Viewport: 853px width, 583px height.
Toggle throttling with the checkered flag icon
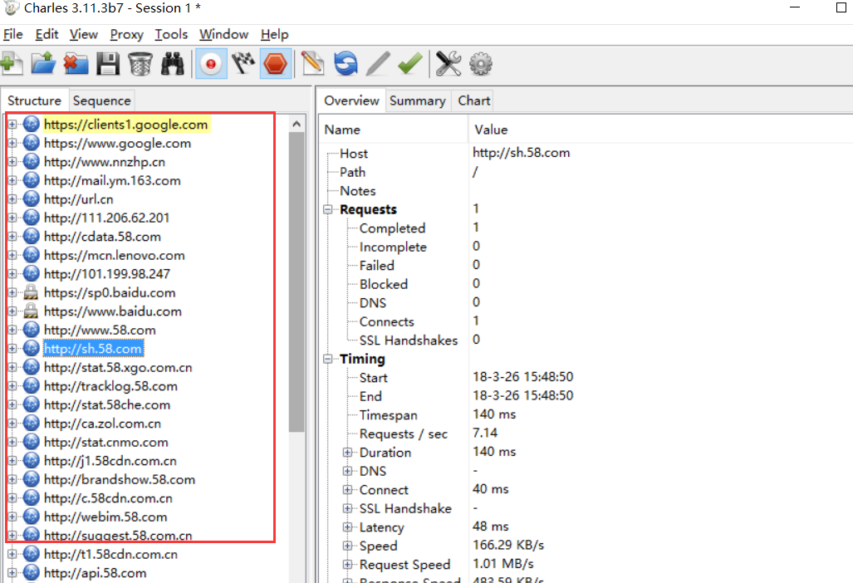[x=243, y=64]
